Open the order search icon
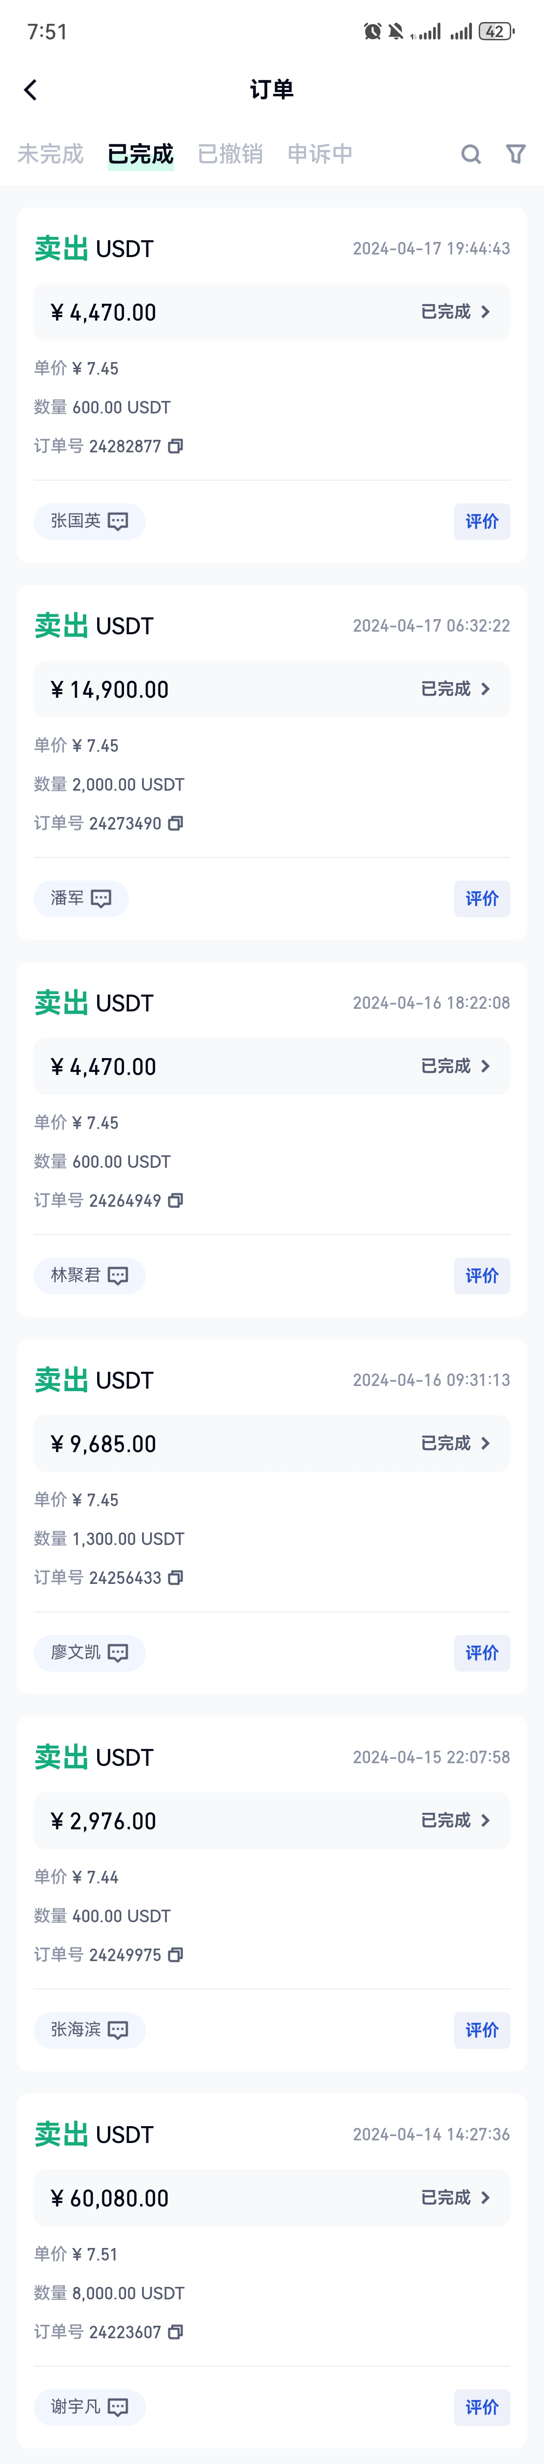544x2464 pixels. tap(470, 154)
